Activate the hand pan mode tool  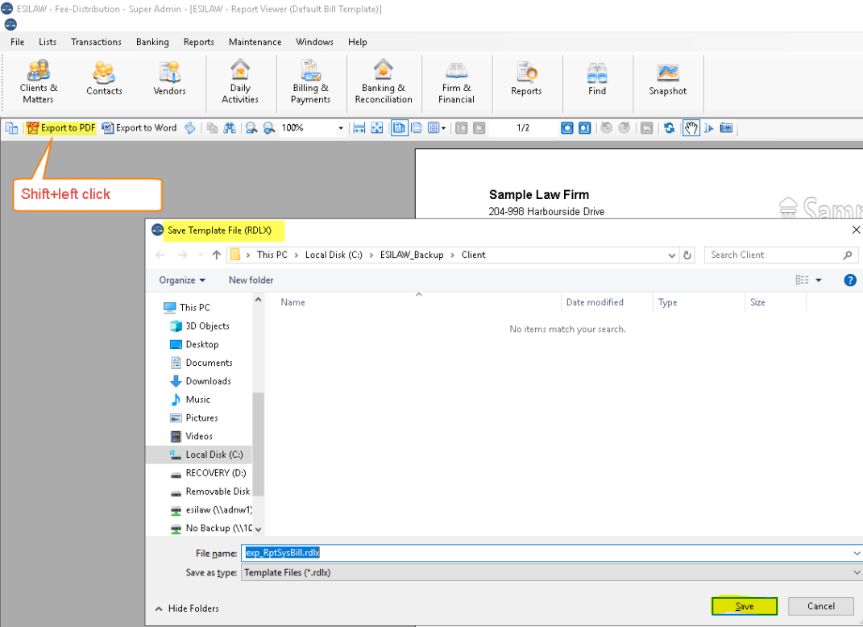click(691, 127)
